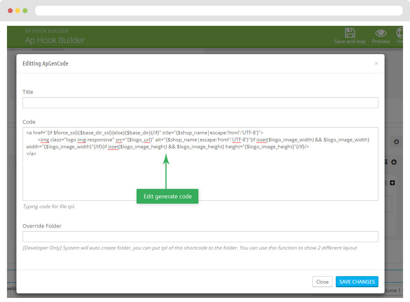Viewport: 410px width, 302px height.
Task: Click the plus icon in right panel
Action: point(392,183)
